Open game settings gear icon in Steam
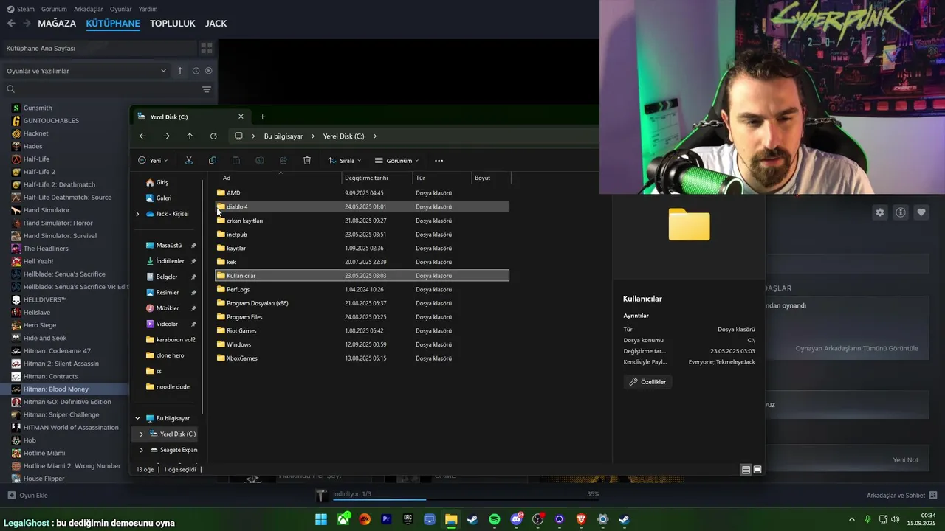Viewport: 945px width, 531px height. 880,212
